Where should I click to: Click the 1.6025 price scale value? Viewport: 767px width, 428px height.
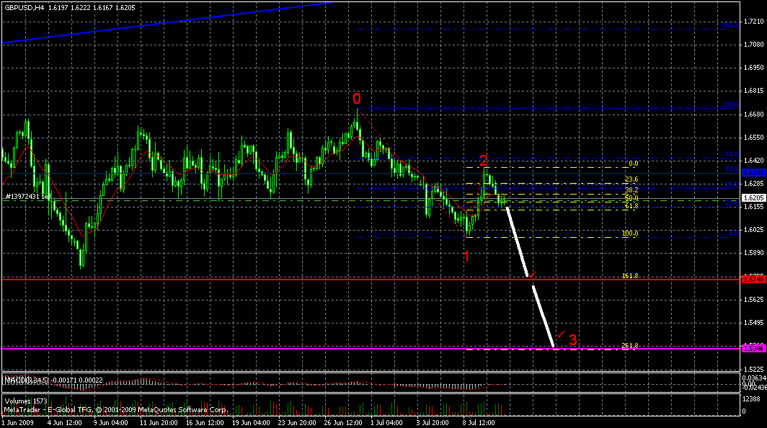click(754, 229)
